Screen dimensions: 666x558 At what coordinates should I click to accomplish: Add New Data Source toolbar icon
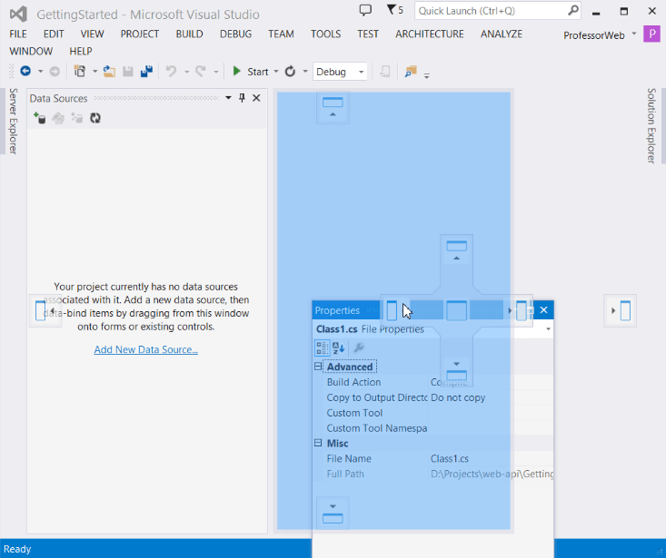pyautogui.click(x=39, y=118)
